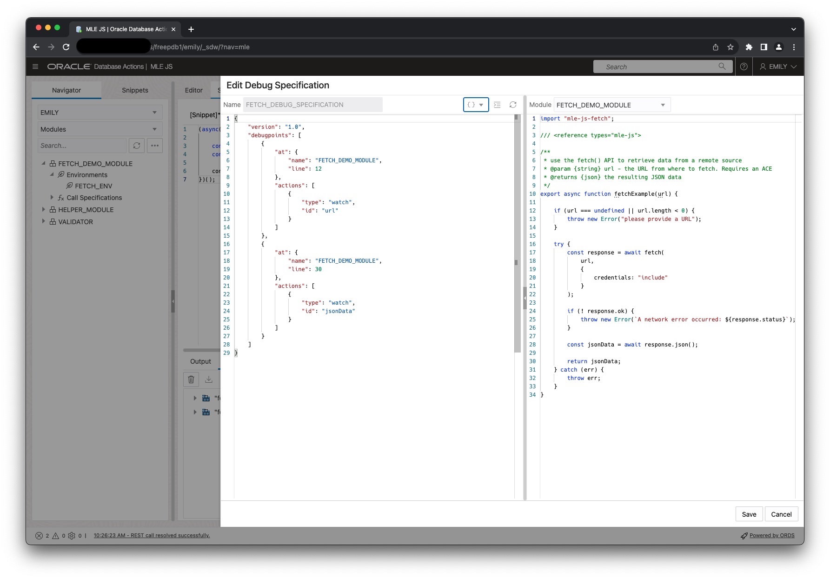Click the refresh icon next to the Modules search box

(137, 146)
